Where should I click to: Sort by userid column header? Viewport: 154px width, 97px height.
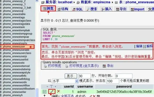[69, 87]
